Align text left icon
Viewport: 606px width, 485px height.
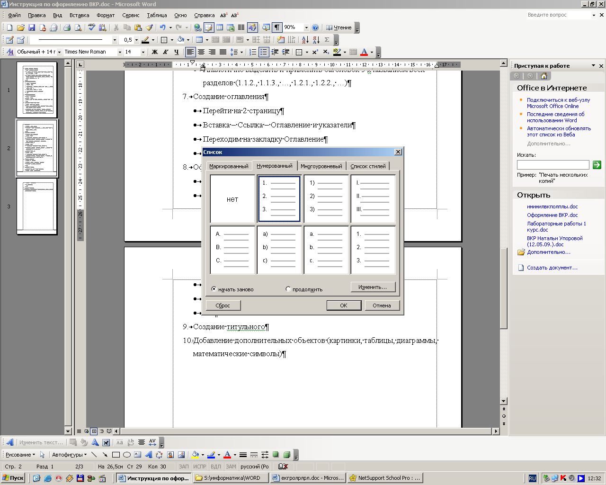tap(190, 52)
